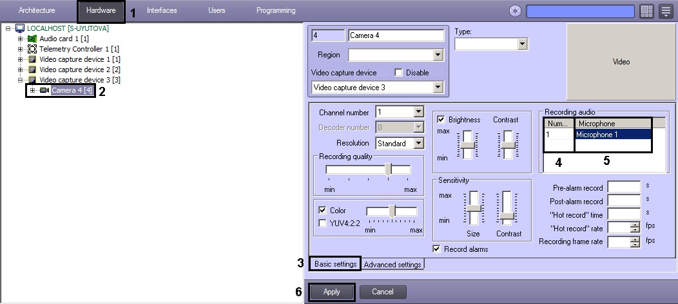Adjust the upper Contrast vertical slider
The image size is (678, 304).
tap(508, 145)
